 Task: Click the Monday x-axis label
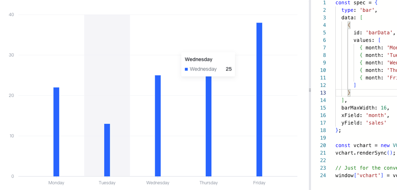pyautogui.click(x=56, y=182)
